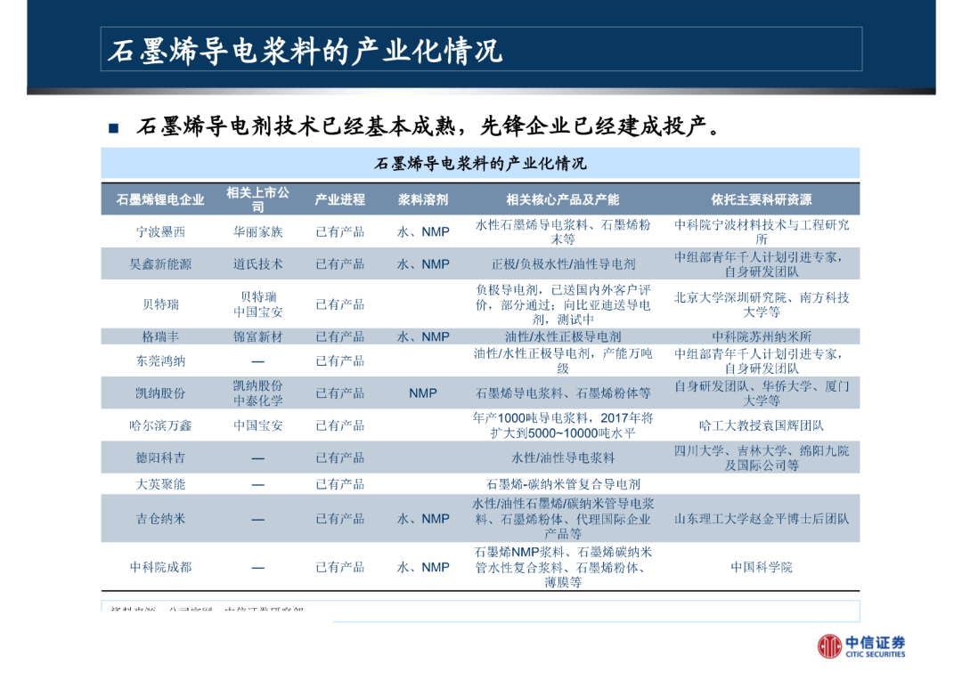
Task: Click the cell 北京大学深圳研究院、南方科技大学等
Action: 762,304
